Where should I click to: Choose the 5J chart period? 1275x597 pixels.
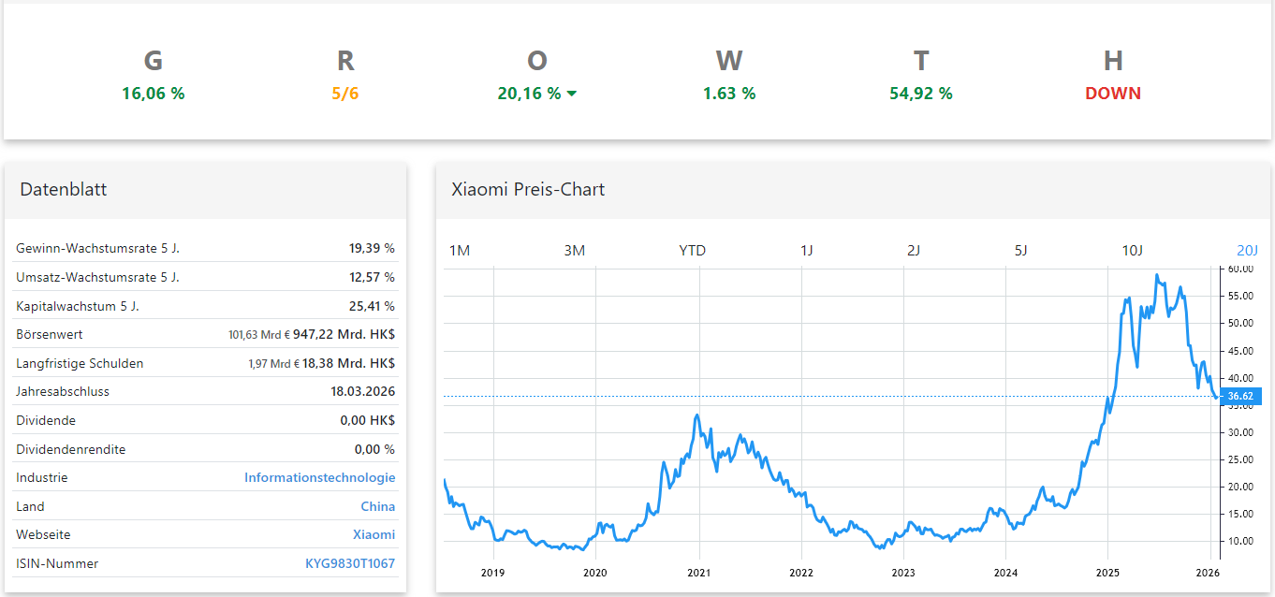[1021, 251]
